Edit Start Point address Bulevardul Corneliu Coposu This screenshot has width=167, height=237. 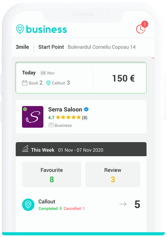click(102, 47)
